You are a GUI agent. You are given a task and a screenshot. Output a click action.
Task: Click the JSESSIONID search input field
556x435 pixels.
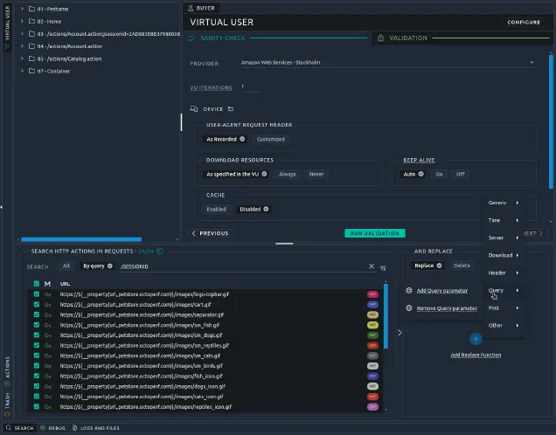tap(243, 266)
